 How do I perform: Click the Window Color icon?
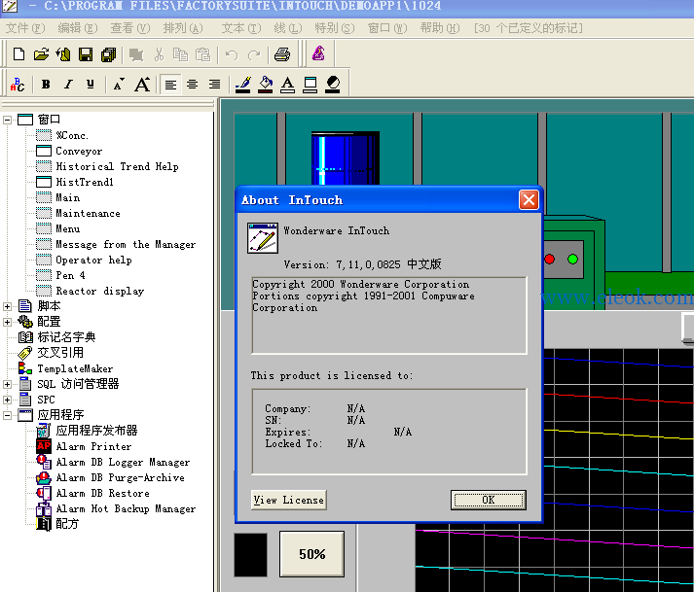[x=310, y=84]
